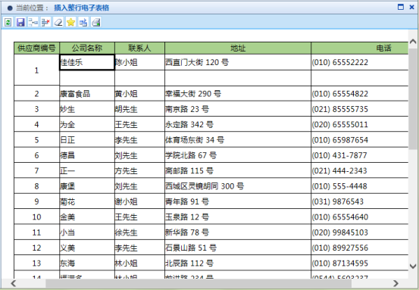Select the cell 谢小姐
Viewport: 419px width, 290px height.
pyautogui.click(x=139, y=201)
